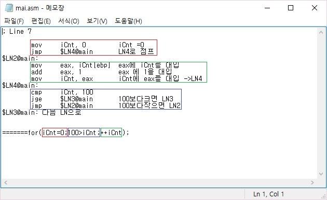Click the horizontal scrollbar right arrow
The height and width of the screenshot is (200, 327).
(312, 182)
